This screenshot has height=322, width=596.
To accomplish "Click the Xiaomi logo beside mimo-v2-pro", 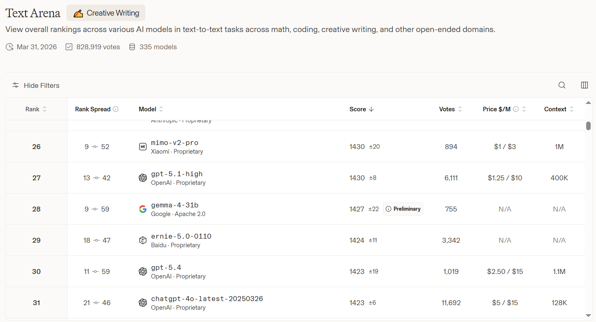I will point(143,147).
